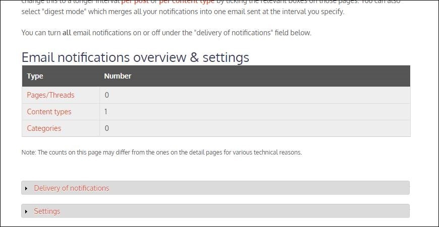The width and height of the screenshot is (439, 227).
Task: Click the bold word all in the paragraph
Action: [67, 33]
